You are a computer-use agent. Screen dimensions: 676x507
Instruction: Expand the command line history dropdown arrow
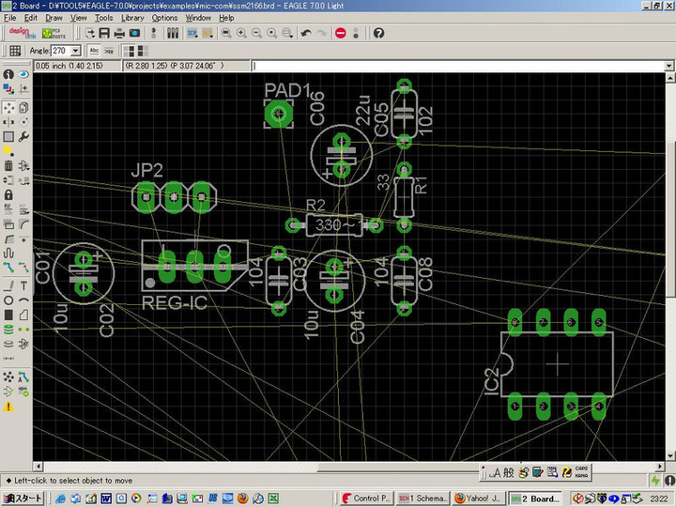pyautogui.click(x=668, y=67)
